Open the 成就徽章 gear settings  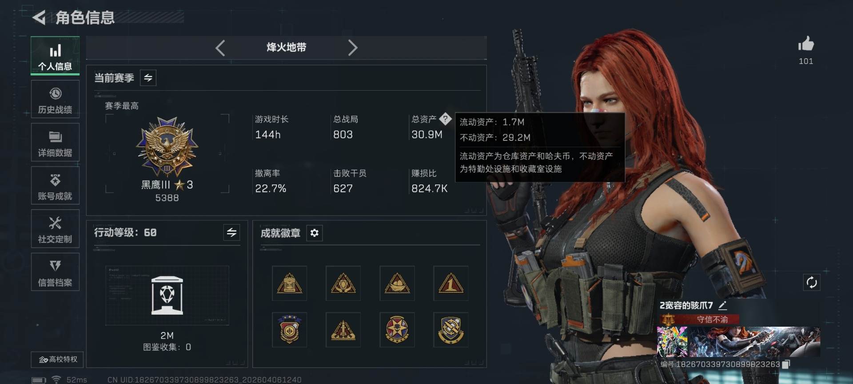coord(314,233)
